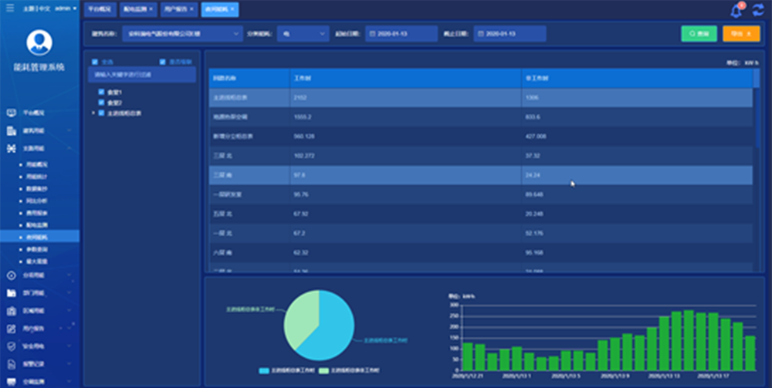Click the 安全用电 shield icon in sidebar
Viewport: 772px width, 388px height.
click(x=11, y=346)
